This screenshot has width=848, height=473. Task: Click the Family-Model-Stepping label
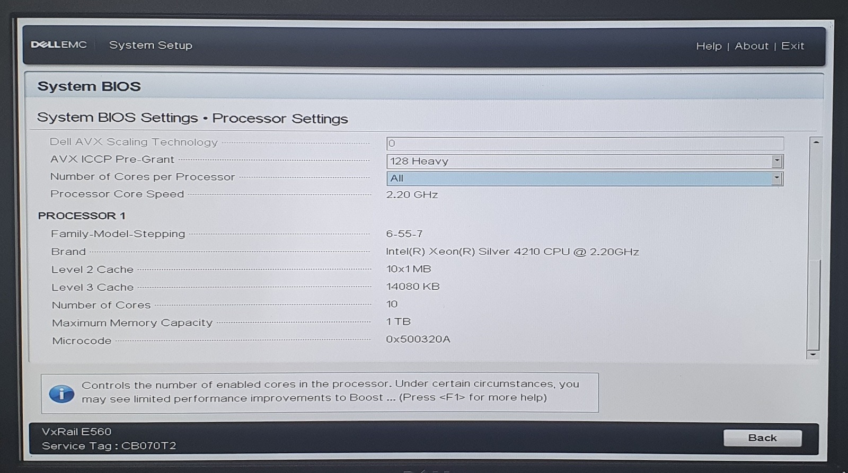coord(118,234)
